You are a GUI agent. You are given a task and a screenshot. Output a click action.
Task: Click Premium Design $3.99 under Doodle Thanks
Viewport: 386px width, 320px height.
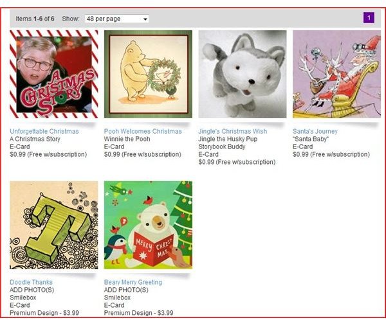pyautogui.click(x=44, y=313)
